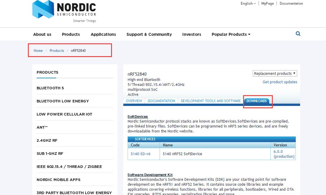This screenshot has height=195, width=326.
Task: Click Get product updates link
Action: point(280,82)
